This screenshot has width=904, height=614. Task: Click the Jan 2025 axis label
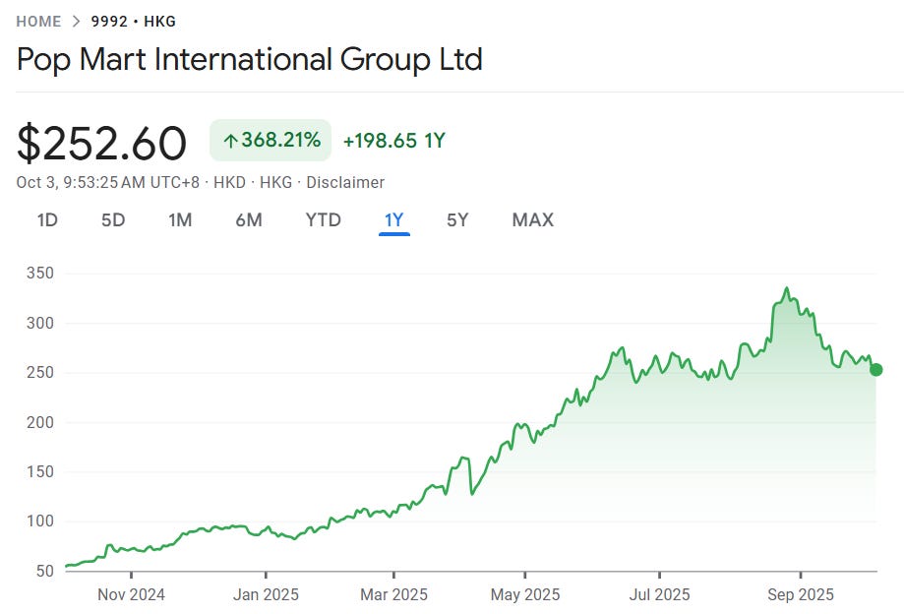(266, 594)
